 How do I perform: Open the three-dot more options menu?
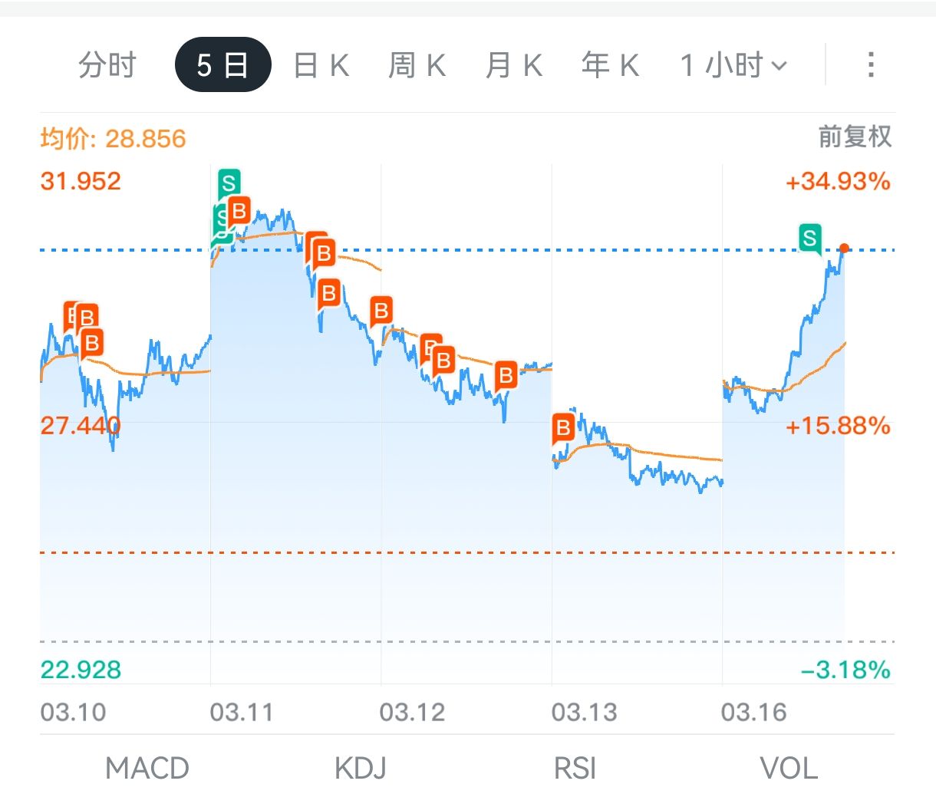(870, 64)
